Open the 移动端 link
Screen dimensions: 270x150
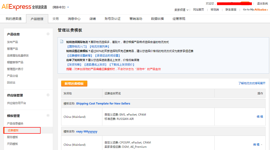tap(215, 10)
